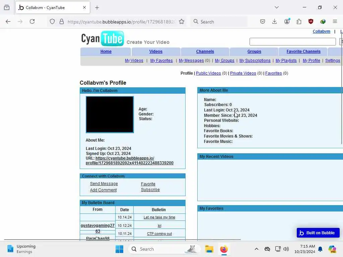Open the Firefox hamburger menu

[x=335, y=21]
